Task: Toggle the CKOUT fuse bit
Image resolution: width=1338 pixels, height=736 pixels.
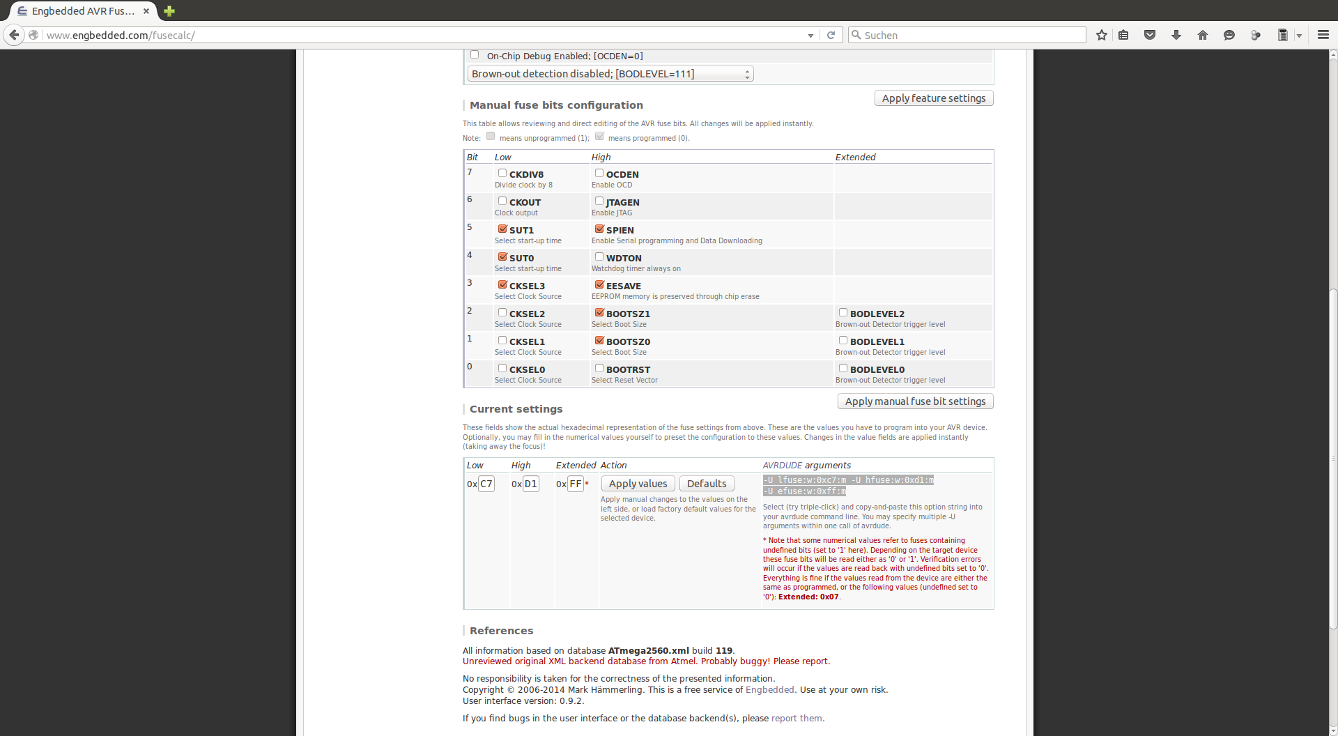Action: tap(502, 201)
